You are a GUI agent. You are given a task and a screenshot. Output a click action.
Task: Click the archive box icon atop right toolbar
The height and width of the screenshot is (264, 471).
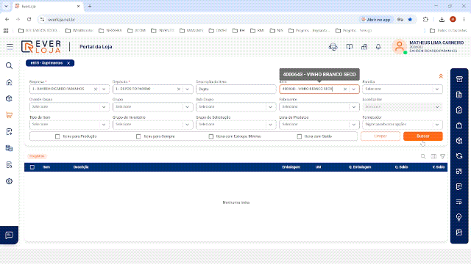point(459,79)
